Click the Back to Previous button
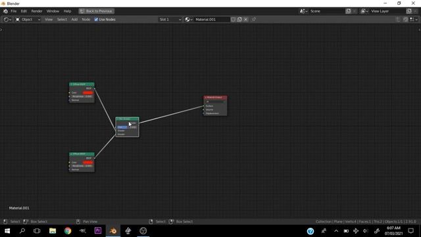 [97, 11]
